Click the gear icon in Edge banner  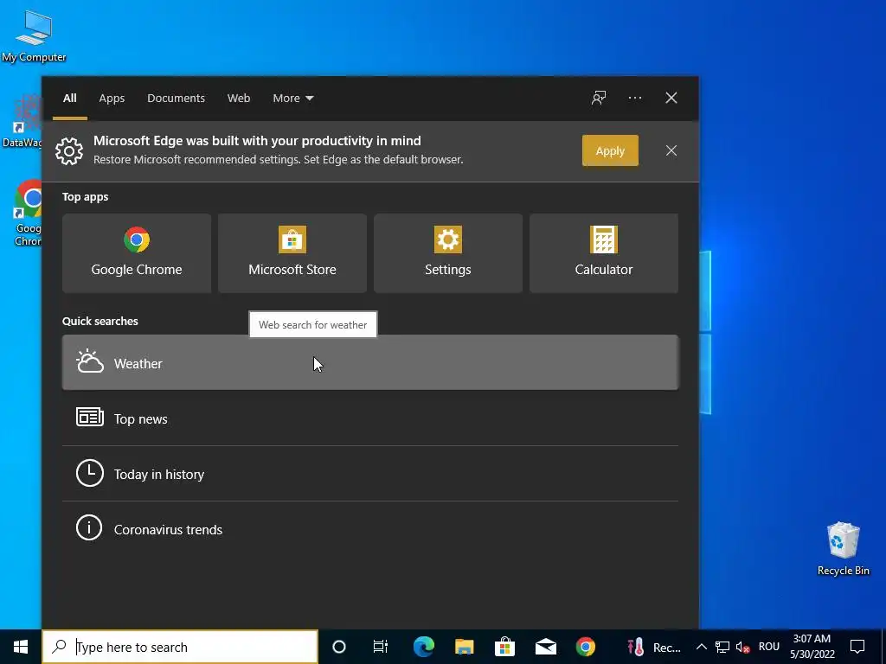tap(69, 150)
